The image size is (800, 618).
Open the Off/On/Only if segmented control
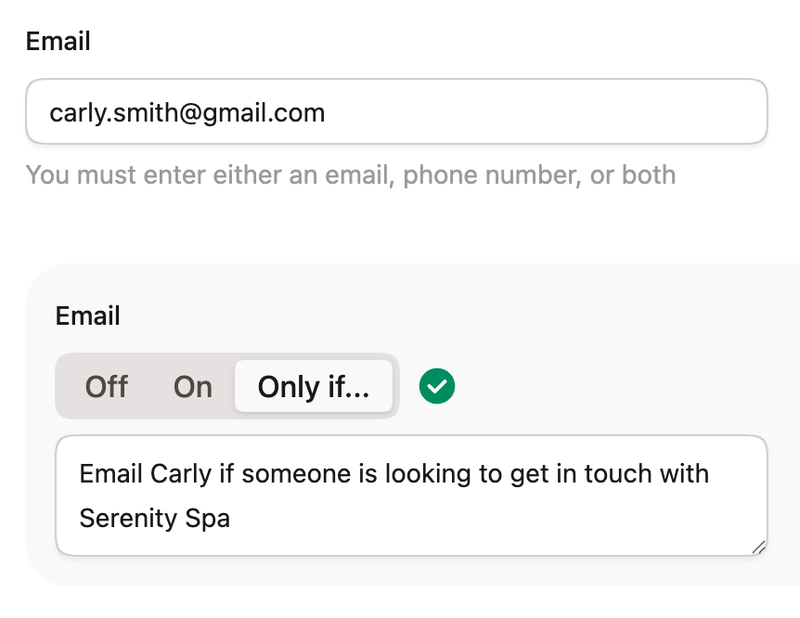(226, 386)
